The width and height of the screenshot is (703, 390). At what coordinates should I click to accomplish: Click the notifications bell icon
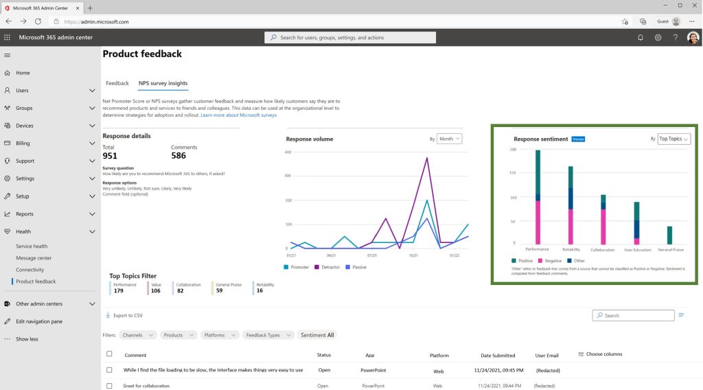641,38
